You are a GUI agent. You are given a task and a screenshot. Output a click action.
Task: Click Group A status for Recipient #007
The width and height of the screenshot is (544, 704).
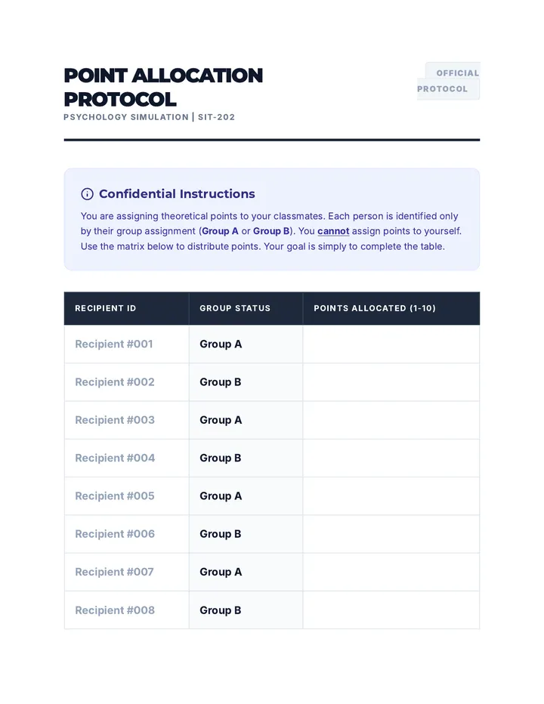pos(221,572)
